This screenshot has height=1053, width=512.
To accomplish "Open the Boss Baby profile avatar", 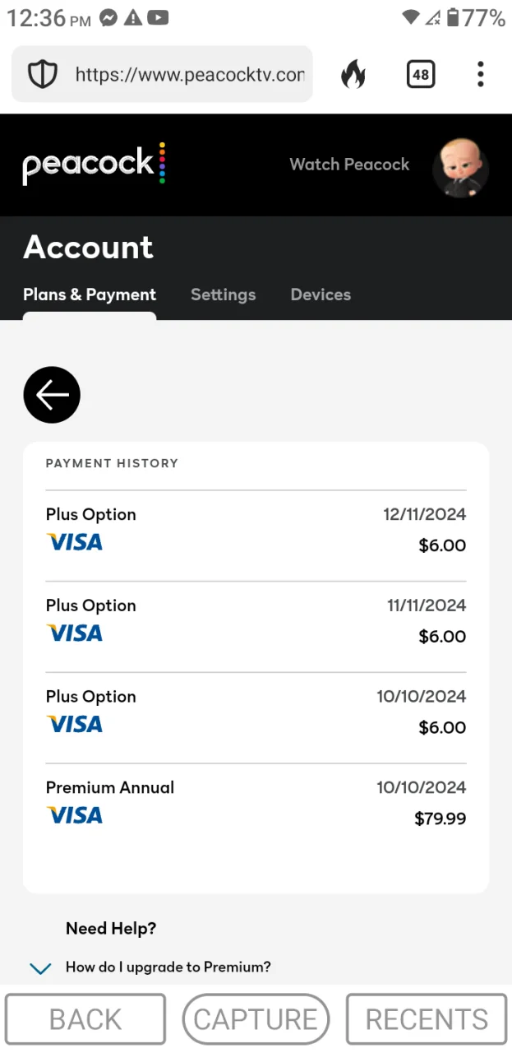I will [460, 168].
